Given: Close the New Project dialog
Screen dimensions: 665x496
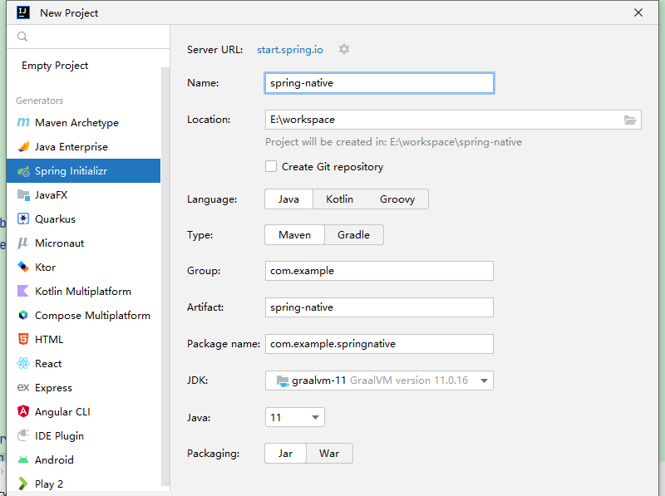Looking at the screenshot, I should (x=638, y=12).
